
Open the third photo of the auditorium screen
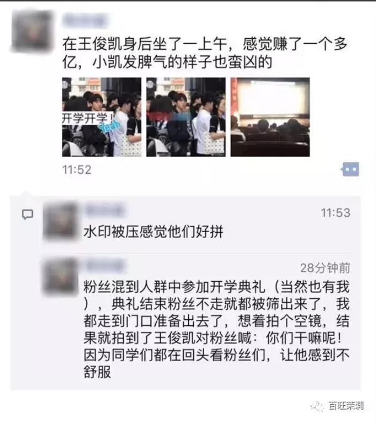click(270, 117)
